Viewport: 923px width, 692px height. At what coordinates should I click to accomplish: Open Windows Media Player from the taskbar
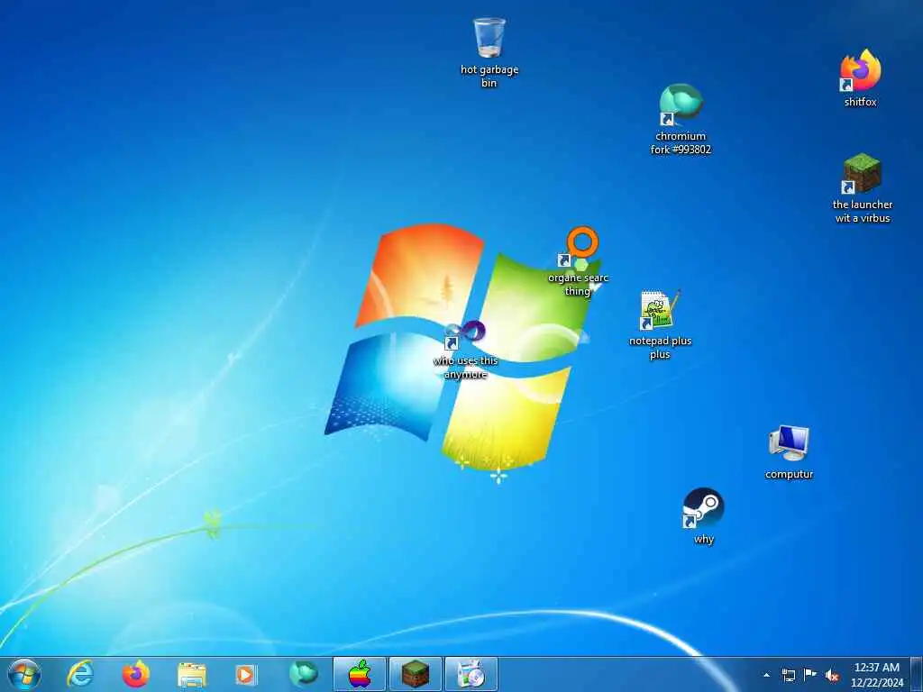245,675
